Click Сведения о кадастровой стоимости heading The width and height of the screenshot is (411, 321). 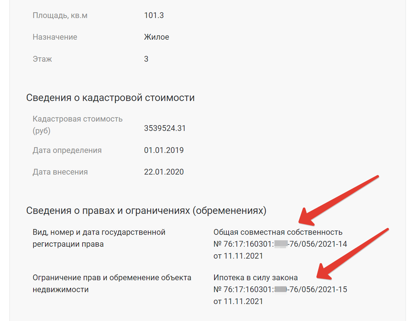tap(110, 97)
